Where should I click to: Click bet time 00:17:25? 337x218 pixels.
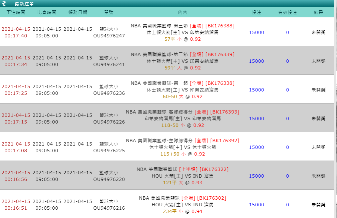16,93
